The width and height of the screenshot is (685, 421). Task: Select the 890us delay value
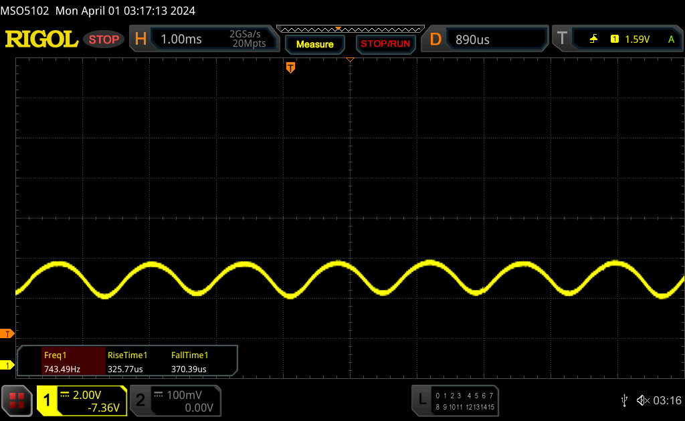pyautogui.click(x=472, y=39)
